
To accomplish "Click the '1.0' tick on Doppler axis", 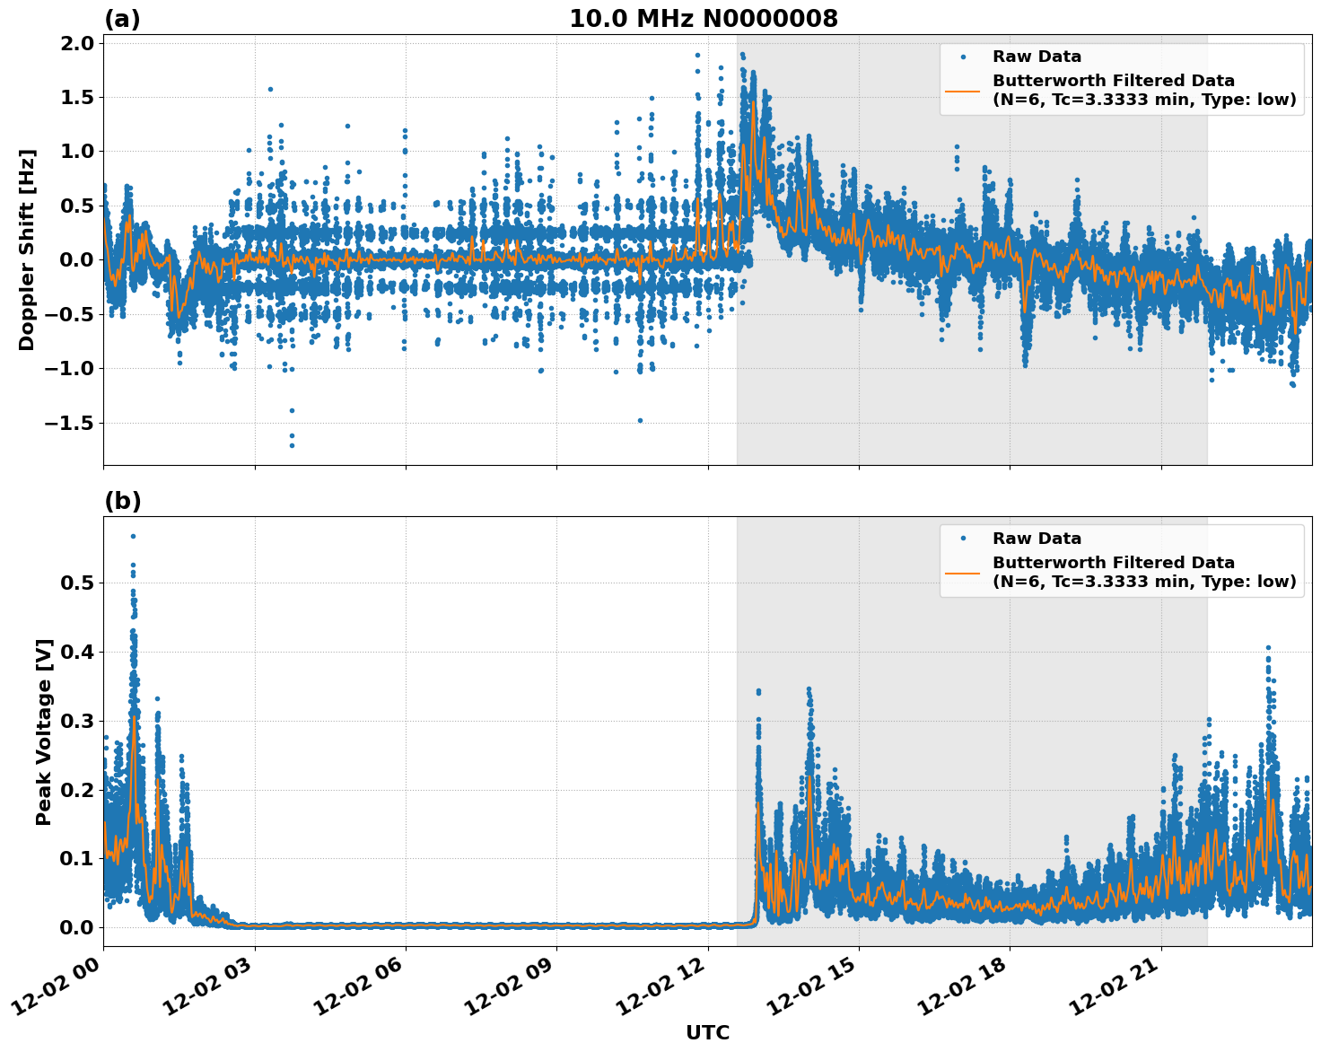I will pyautogui.click(x=77, y=152).
